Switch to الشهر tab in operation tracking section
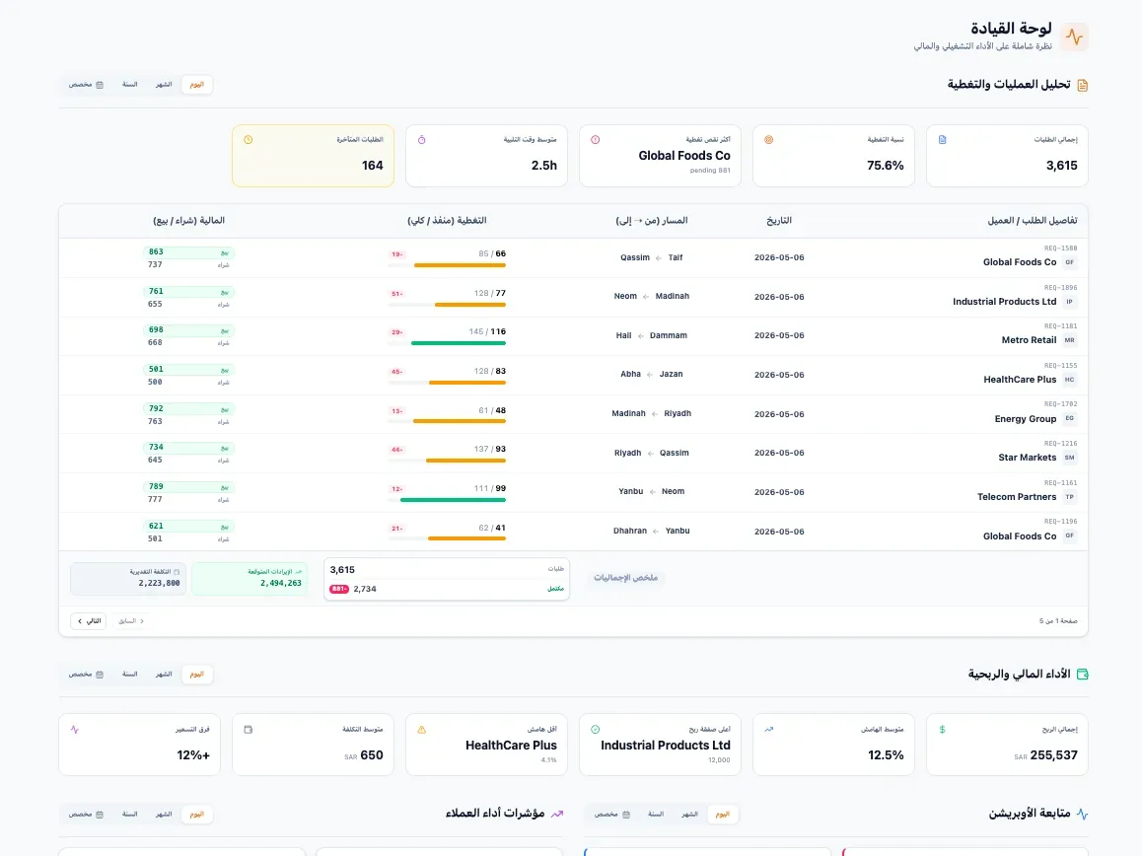Image resolution: width=1142 pixels, height=856 pixels. click(x=689, y=815)
